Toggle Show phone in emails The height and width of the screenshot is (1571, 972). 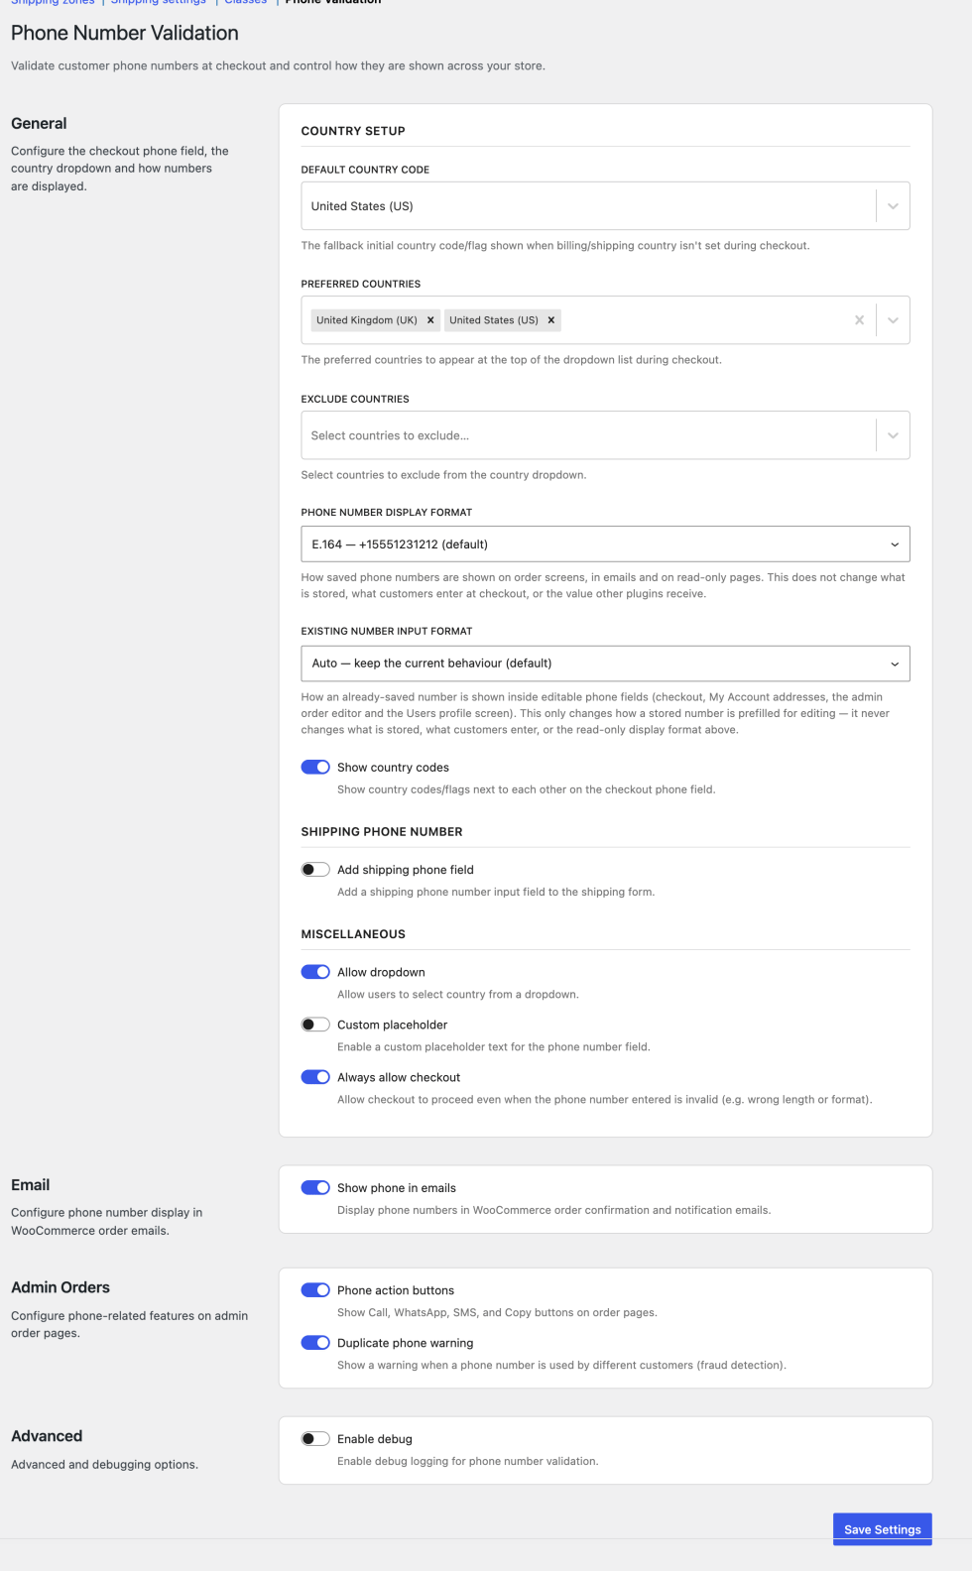coord(315,1188)
